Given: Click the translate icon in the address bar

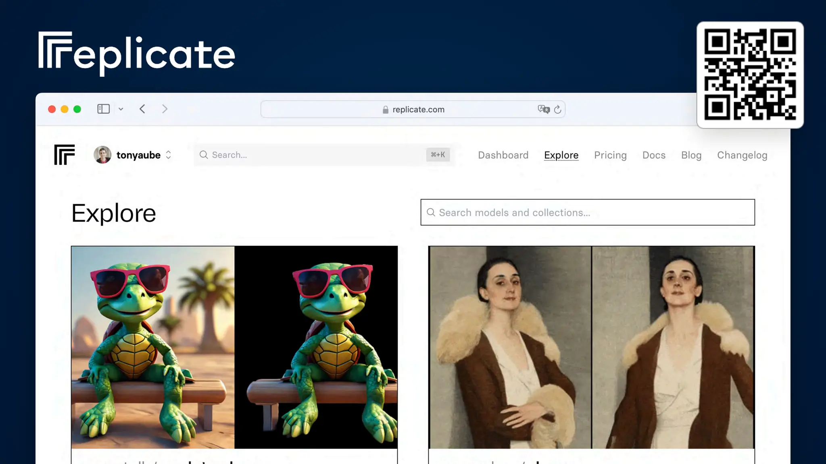Looking at the screenshot, I should pos(543,109).
